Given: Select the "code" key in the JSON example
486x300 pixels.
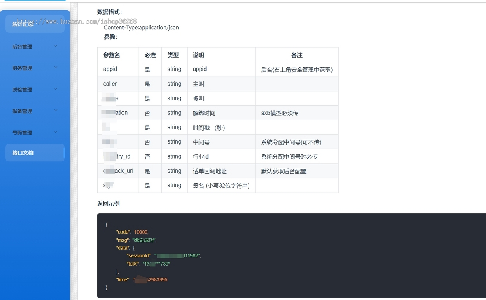Looking at the screenshot, I should coord(124,232).
